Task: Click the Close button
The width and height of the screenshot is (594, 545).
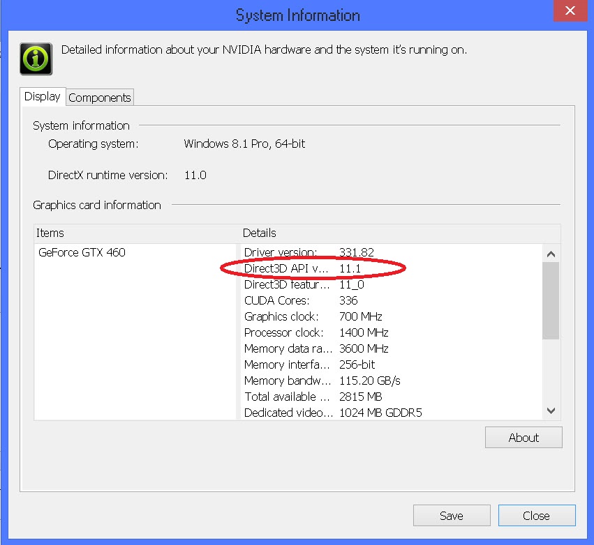Action: tap(537, 516)
